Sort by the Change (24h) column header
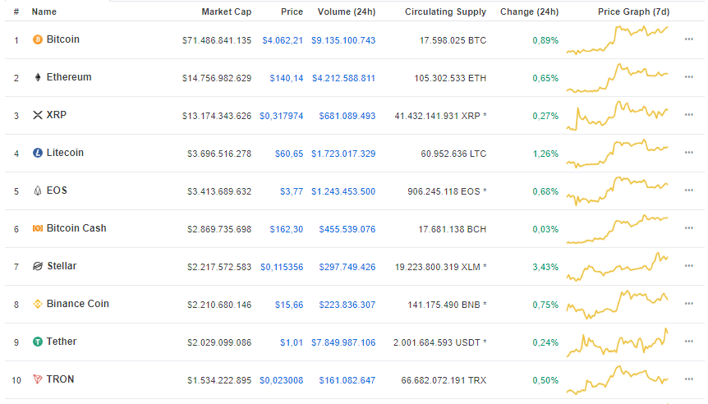708x404 pixels. (529, 11)
